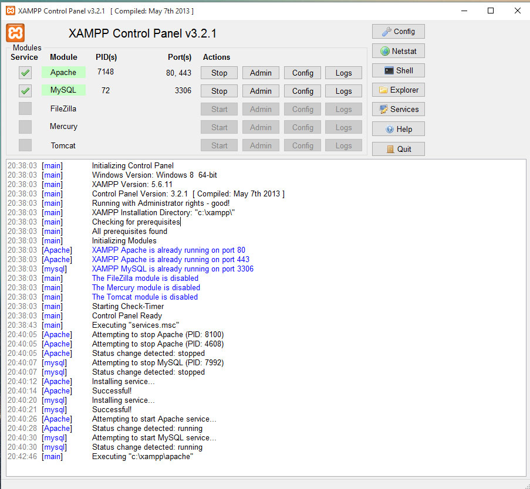
Task: Minimize the XAMPP Control Panel window
Action: (x=464, y=11)
